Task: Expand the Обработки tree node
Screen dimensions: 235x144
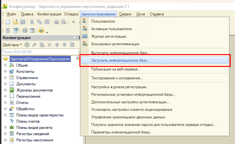Action: (5, 109)
